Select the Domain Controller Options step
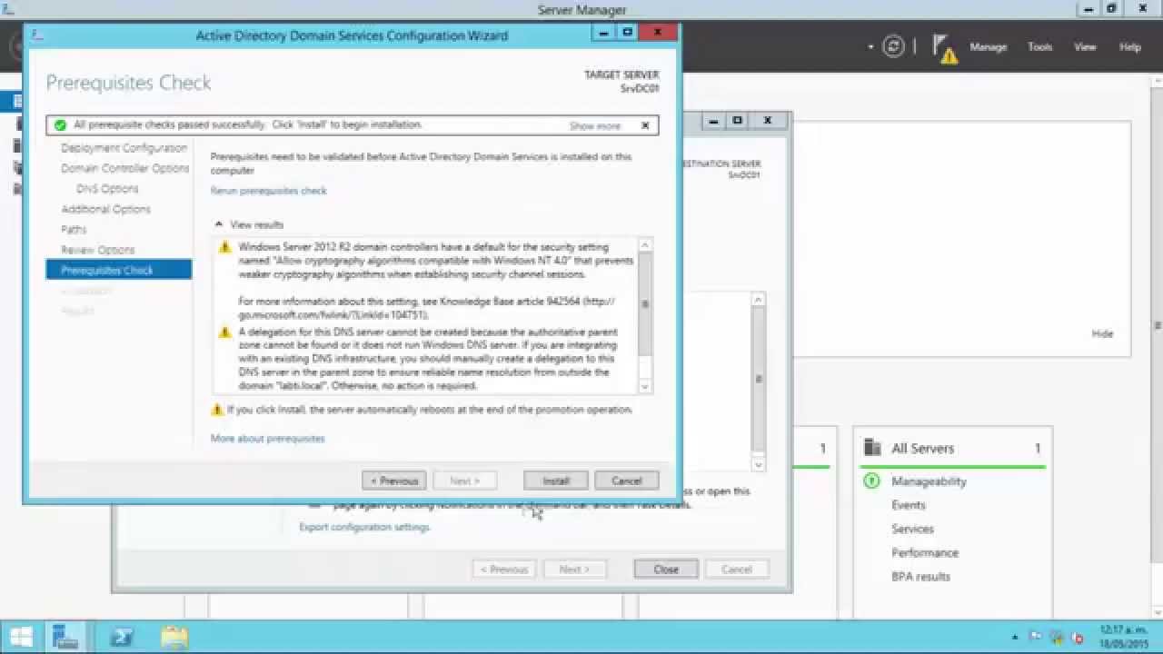Screen dimensions: 1163x654 pos(125,168)
